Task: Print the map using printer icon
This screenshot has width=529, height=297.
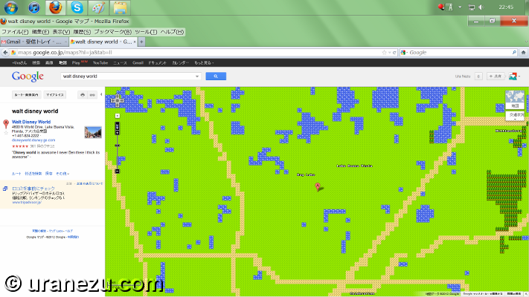Action: [83, 95]
